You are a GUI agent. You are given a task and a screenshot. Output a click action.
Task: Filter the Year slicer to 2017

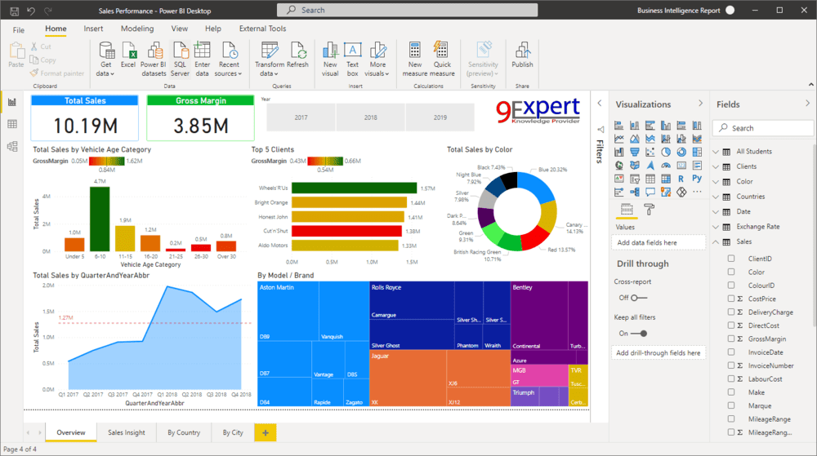point(301,117)
